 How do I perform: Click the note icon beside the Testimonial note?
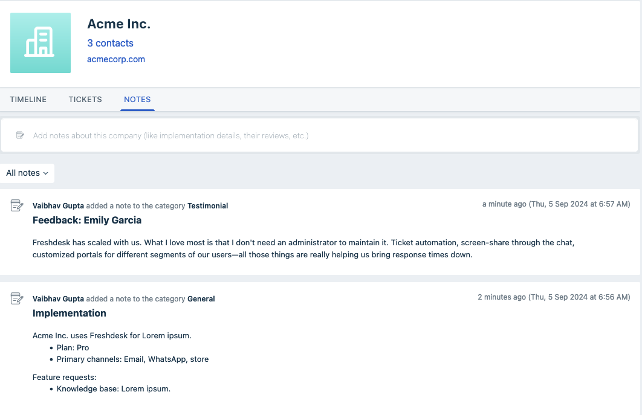16,205
